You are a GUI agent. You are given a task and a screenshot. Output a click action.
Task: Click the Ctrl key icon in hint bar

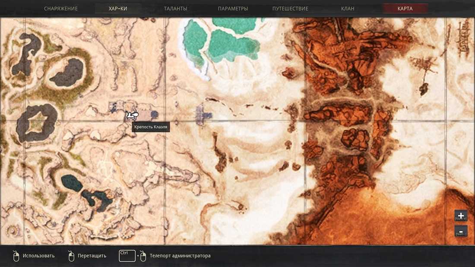click(x=127, y=256)
